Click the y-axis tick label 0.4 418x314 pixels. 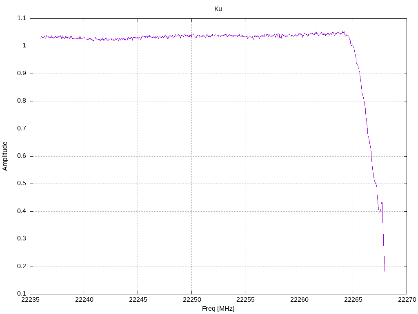22,211
